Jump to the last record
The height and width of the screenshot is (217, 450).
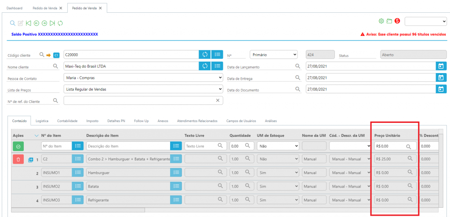pos(52,23)
